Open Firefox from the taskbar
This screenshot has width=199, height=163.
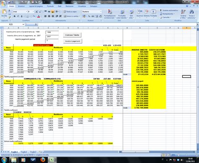coord(42,160)
